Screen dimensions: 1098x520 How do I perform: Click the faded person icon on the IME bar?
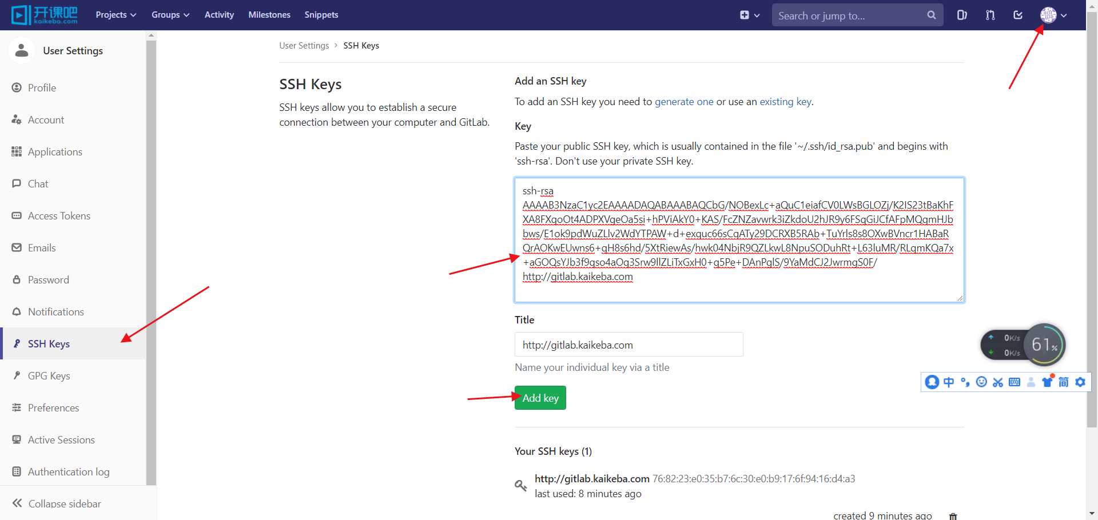pyautogui.click(x=1031, y=382)
